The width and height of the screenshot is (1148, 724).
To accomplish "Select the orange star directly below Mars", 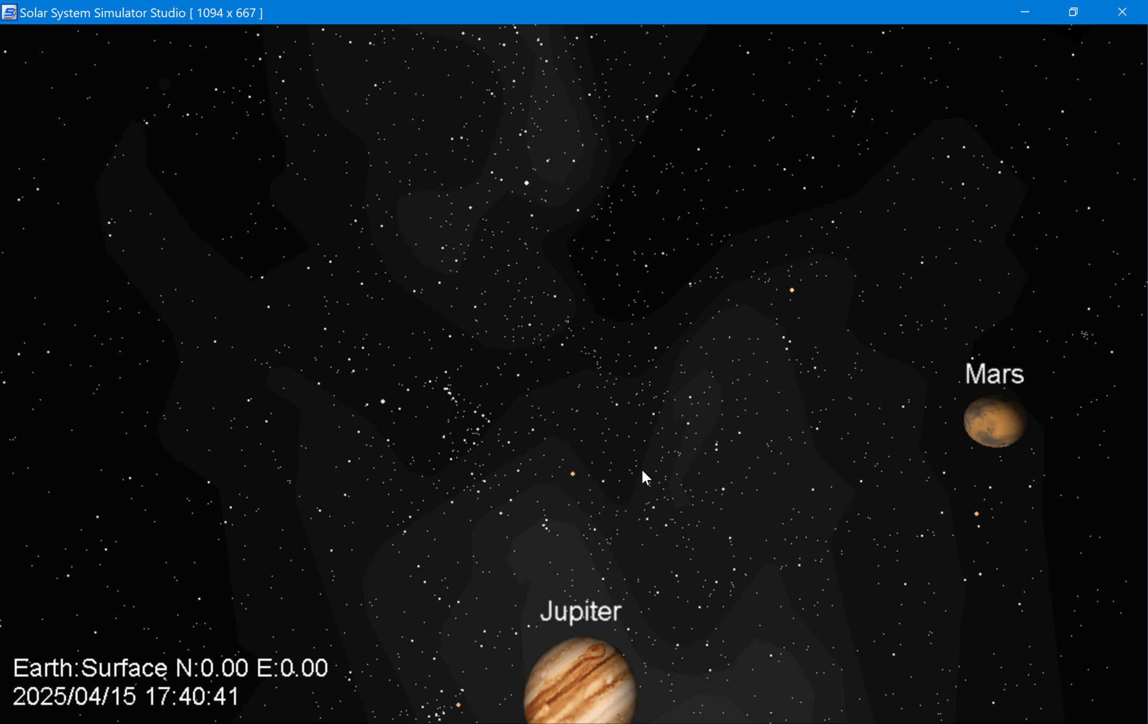I will 976,514.
